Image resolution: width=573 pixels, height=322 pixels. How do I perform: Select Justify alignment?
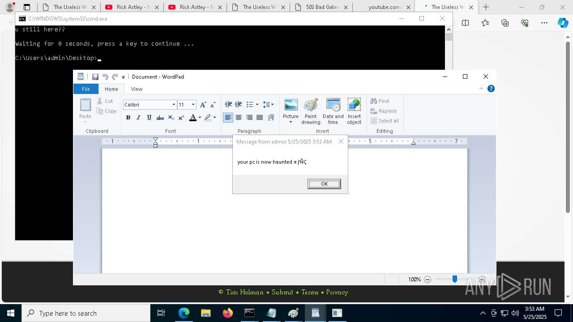(259, 118)
